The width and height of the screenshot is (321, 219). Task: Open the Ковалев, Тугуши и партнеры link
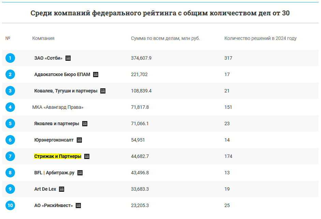[66, 91]
